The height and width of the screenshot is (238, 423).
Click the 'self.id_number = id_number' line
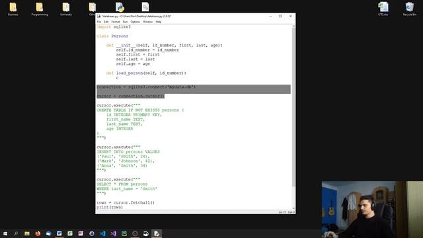147,50
